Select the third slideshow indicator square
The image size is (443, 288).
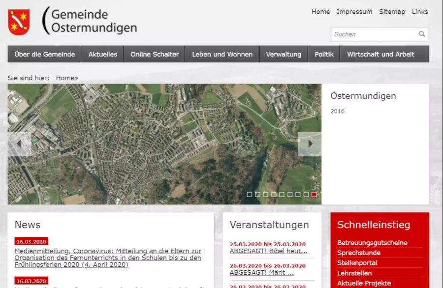point(266,194)
